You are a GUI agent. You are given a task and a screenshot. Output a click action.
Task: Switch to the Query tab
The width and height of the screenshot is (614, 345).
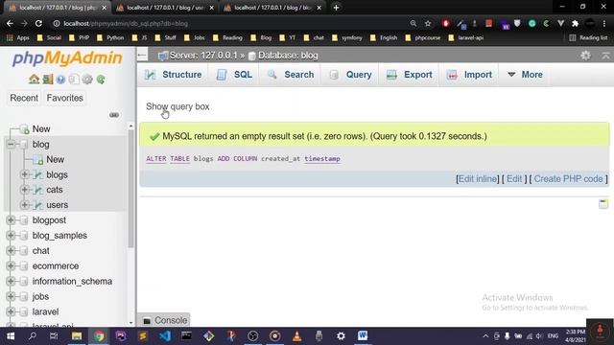[351, 75]
